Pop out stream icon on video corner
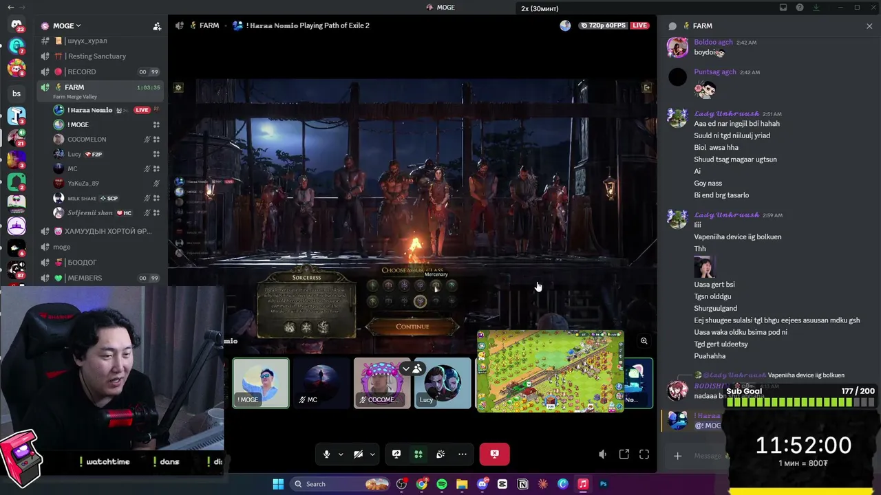881x495 pixels. pos(646,87)
